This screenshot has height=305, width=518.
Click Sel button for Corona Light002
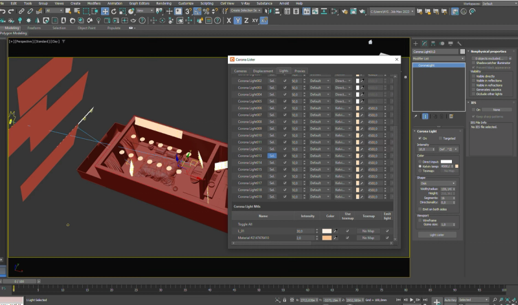point(271,81)
